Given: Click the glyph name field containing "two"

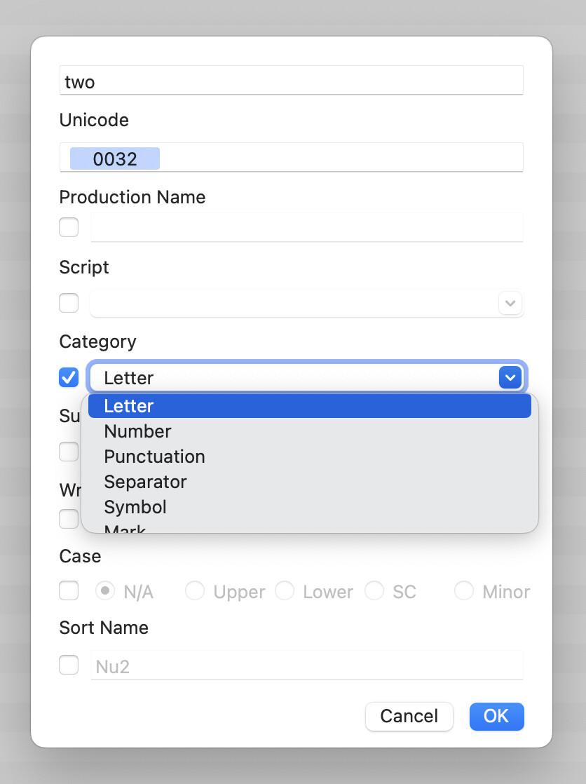Looking at the screenshot, I should [291, 81].
